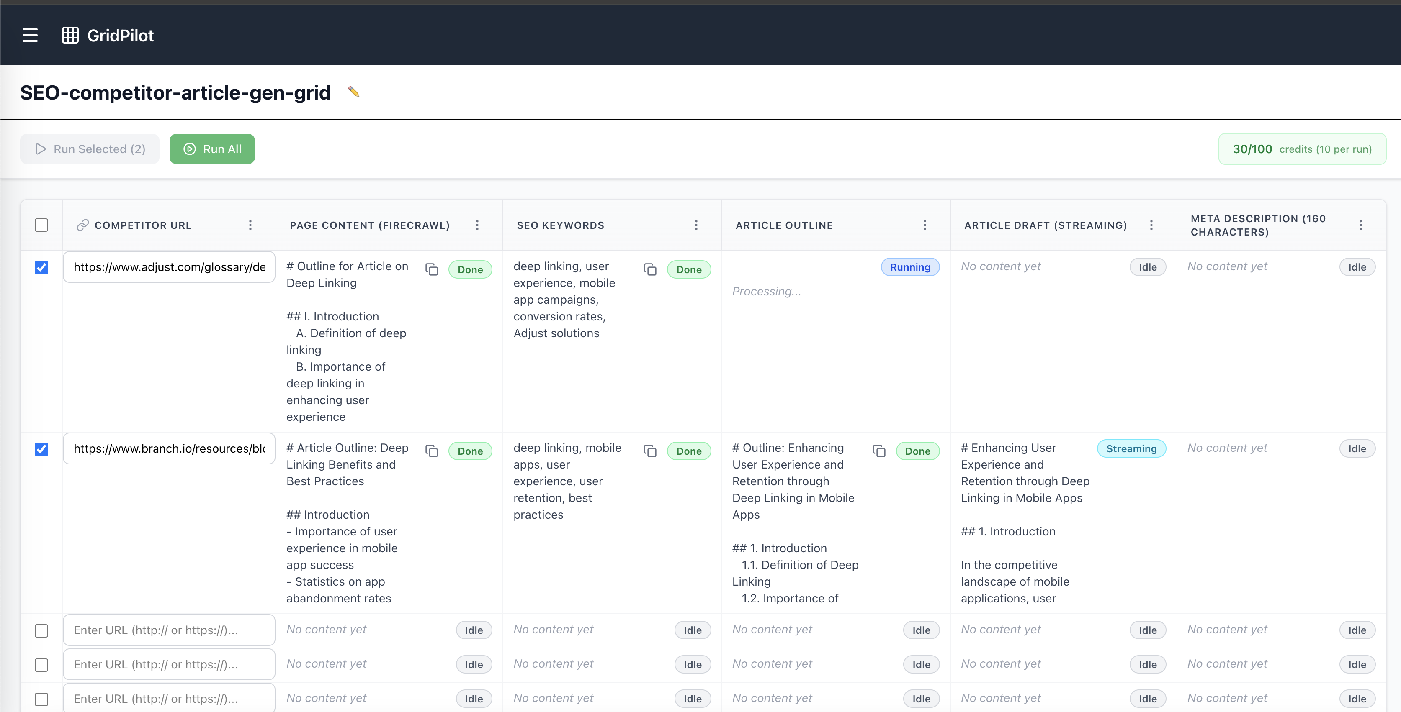Click the GridPilot grid logo icon
Screen dimensions: 1401x712
[x=70, y=35]
